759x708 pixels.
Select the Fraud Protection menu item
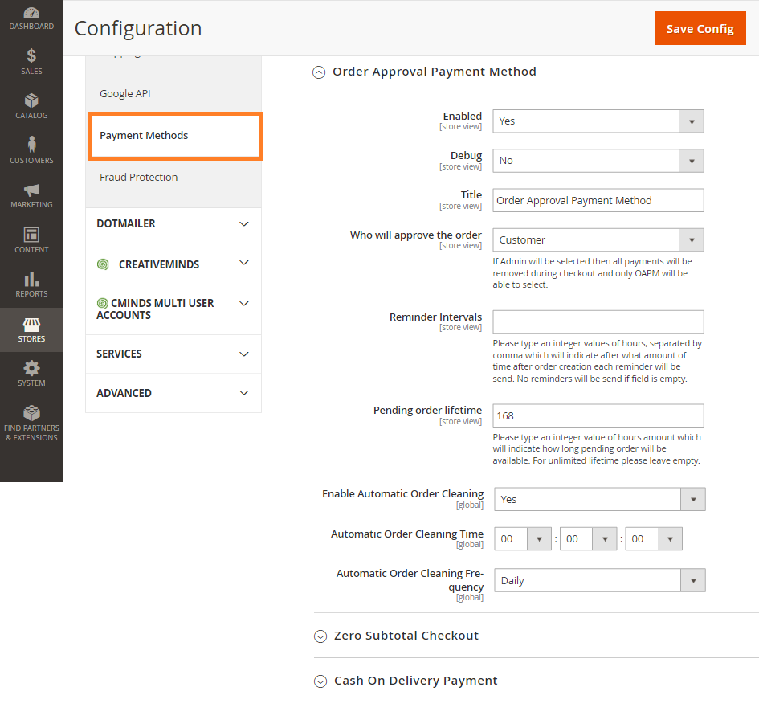[138, 178]
